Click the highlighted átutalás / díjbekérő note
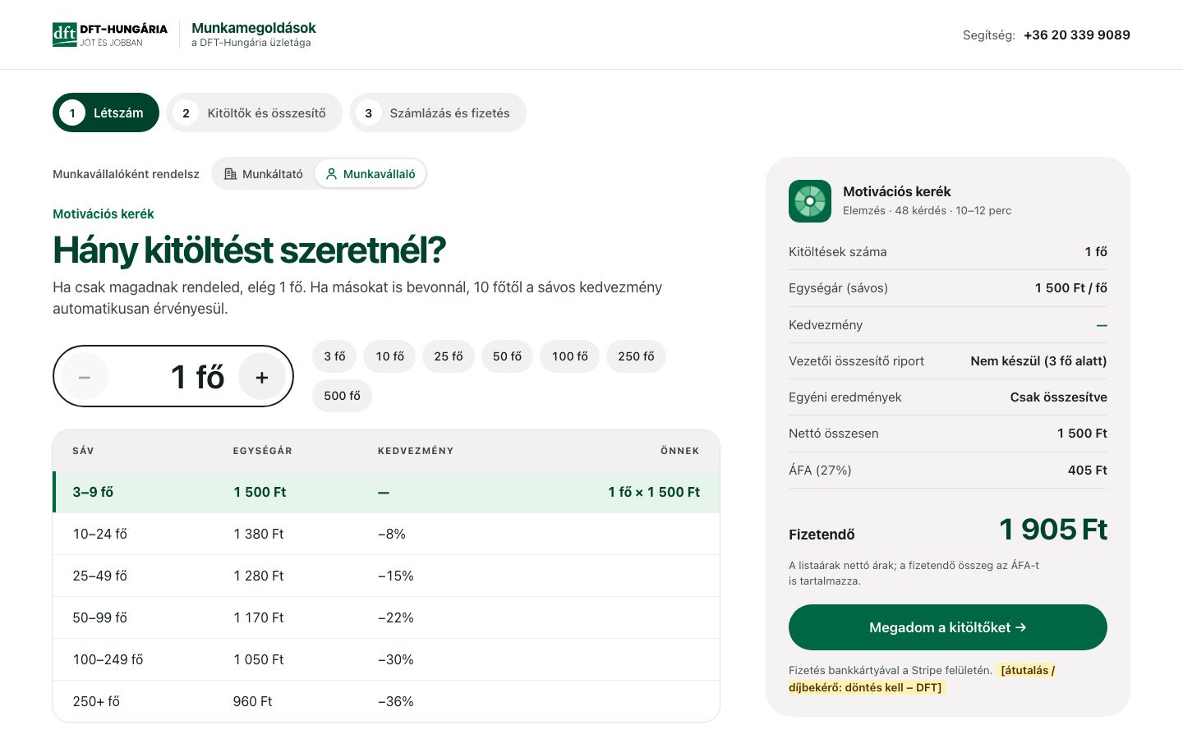The height and width of the screenshot is (739, 1183). (922, 679)
